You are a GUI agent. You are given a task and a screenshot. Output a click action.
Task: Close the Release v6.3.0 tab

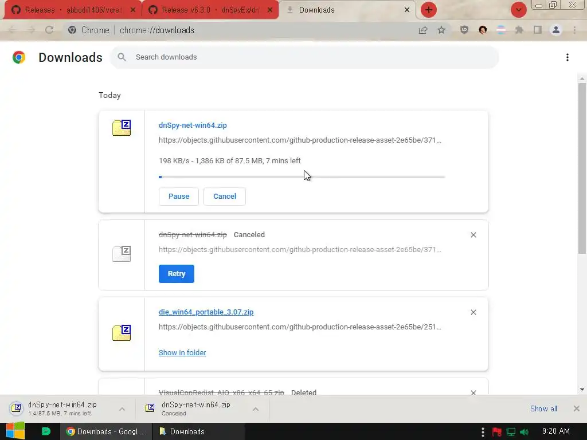[270, 10]
